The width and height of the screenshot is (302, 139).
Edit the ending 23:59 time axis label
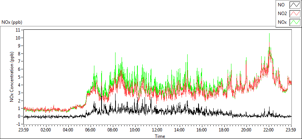[x=291, y=130]
